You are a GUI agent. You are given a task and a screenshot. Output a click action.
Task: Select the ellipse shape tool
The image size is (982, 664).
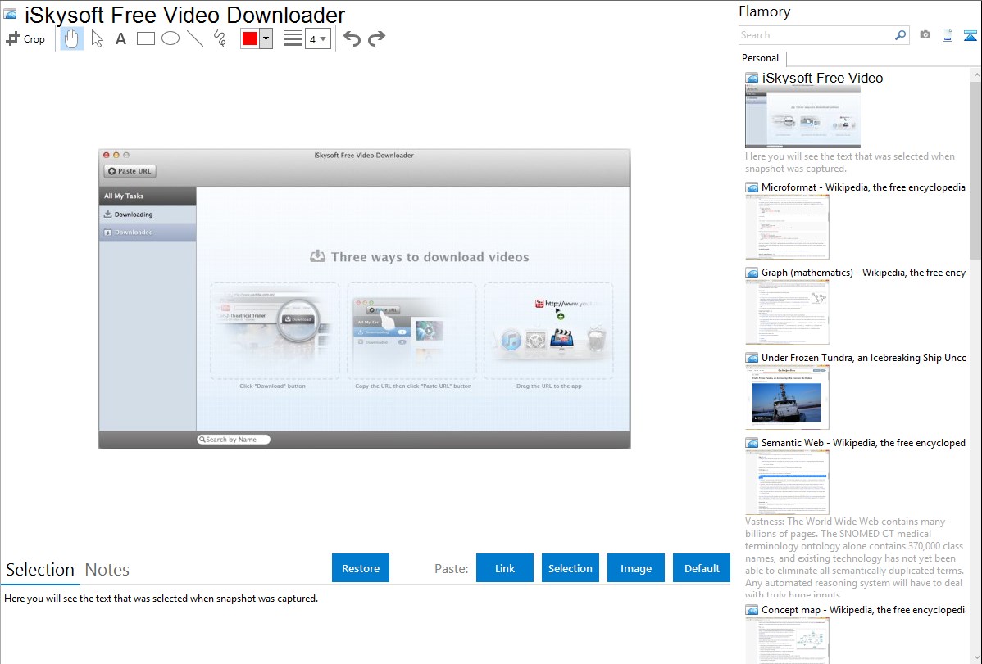pos(170,38)
